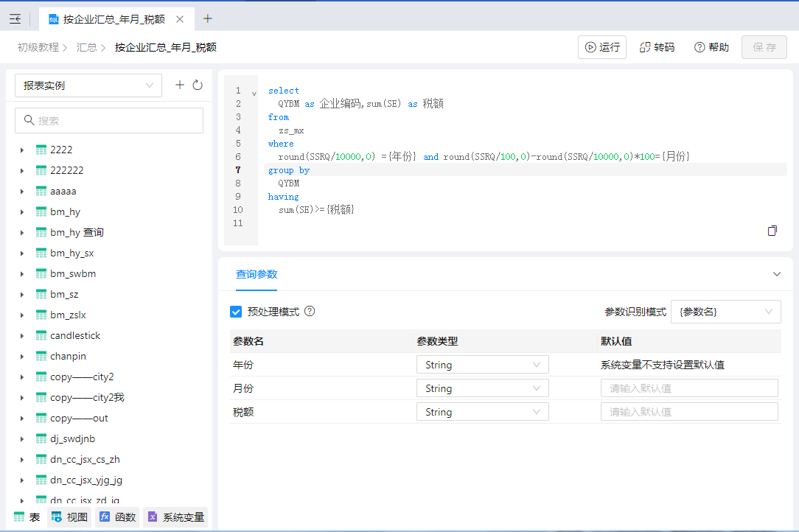The height and width of the screenshot is (532, 799).
Task: Close the 按企业汇总_年月_税额 tab
Action: [x=180, y=19]
